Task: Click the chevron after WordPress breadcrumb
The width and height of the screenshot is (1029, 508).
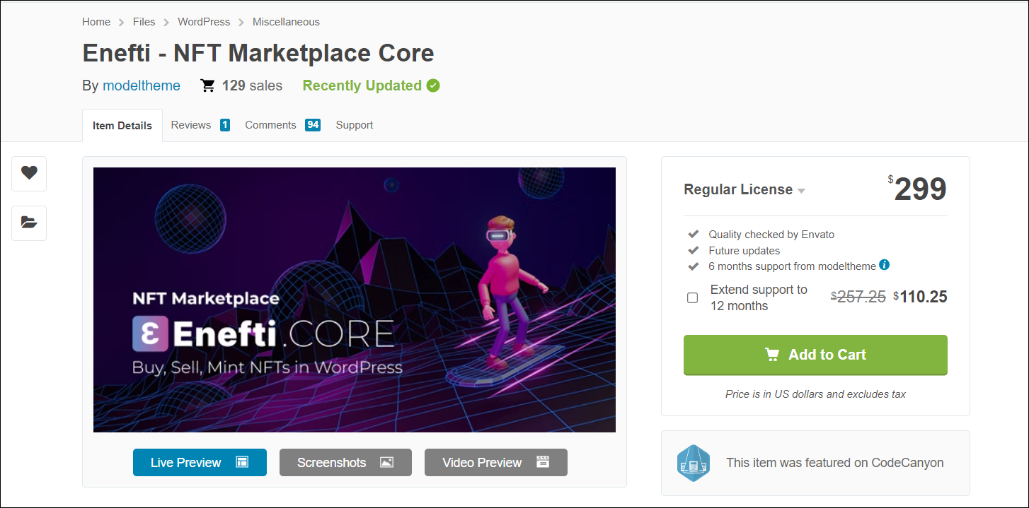Action: [241, 23]
